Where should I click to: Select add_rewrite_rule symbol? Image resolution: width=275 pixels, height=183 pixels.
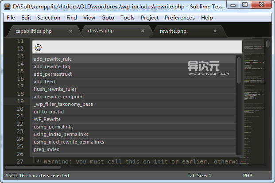point(134,59)
